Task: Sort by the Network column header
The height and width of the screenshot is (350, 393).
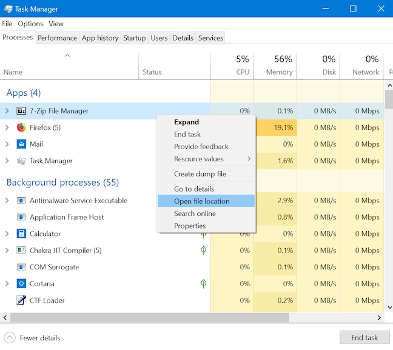Action: coord(361,66)
